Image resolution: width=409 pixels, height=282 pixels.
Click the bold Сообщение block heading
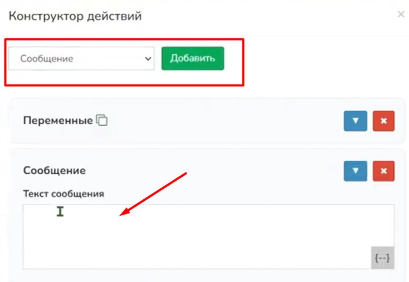click(x=54, y=170)
